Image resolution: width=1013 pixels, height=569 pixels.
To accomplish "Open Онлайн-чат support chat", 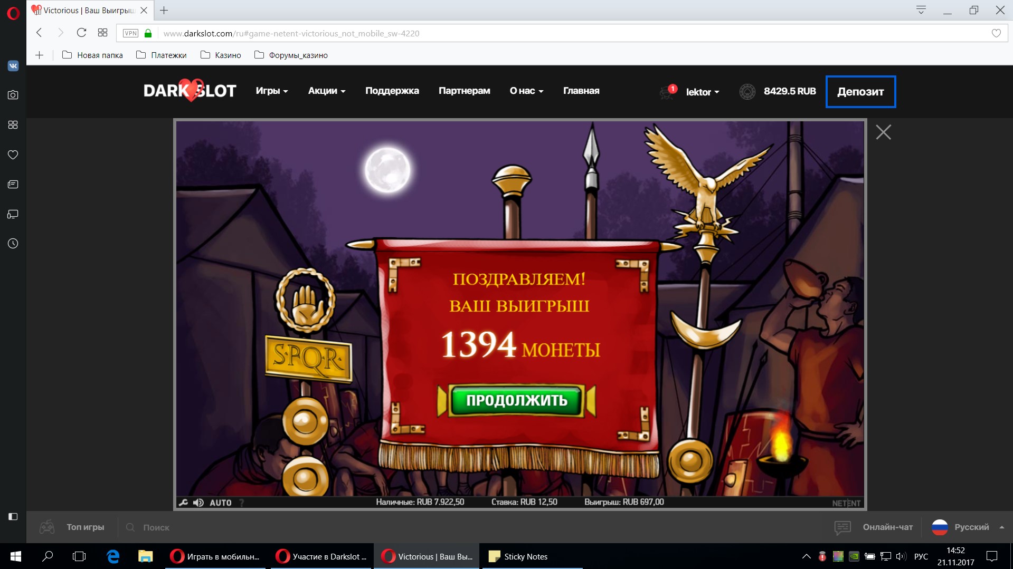I will point(874,527).
